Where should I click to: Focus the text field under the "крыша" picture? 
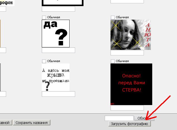58,94
